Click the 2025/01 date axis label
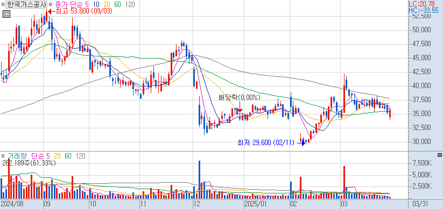 [256, 204]
